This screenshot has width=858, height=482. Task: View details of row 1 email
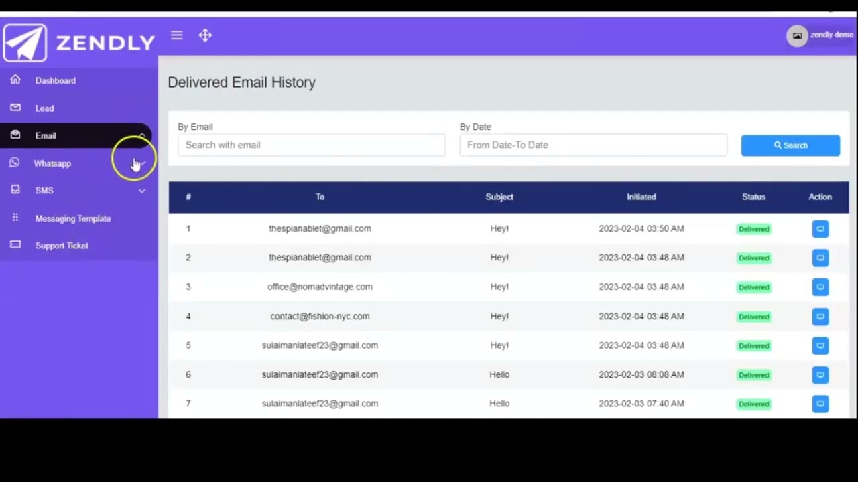pos(820,229)
